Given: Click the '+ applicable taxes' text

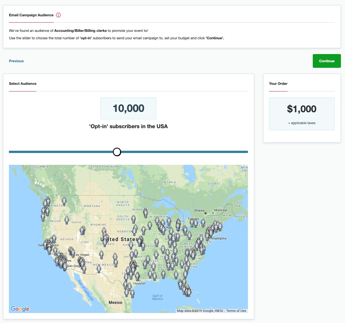Looking at the screenshot, I should [302, 123].
